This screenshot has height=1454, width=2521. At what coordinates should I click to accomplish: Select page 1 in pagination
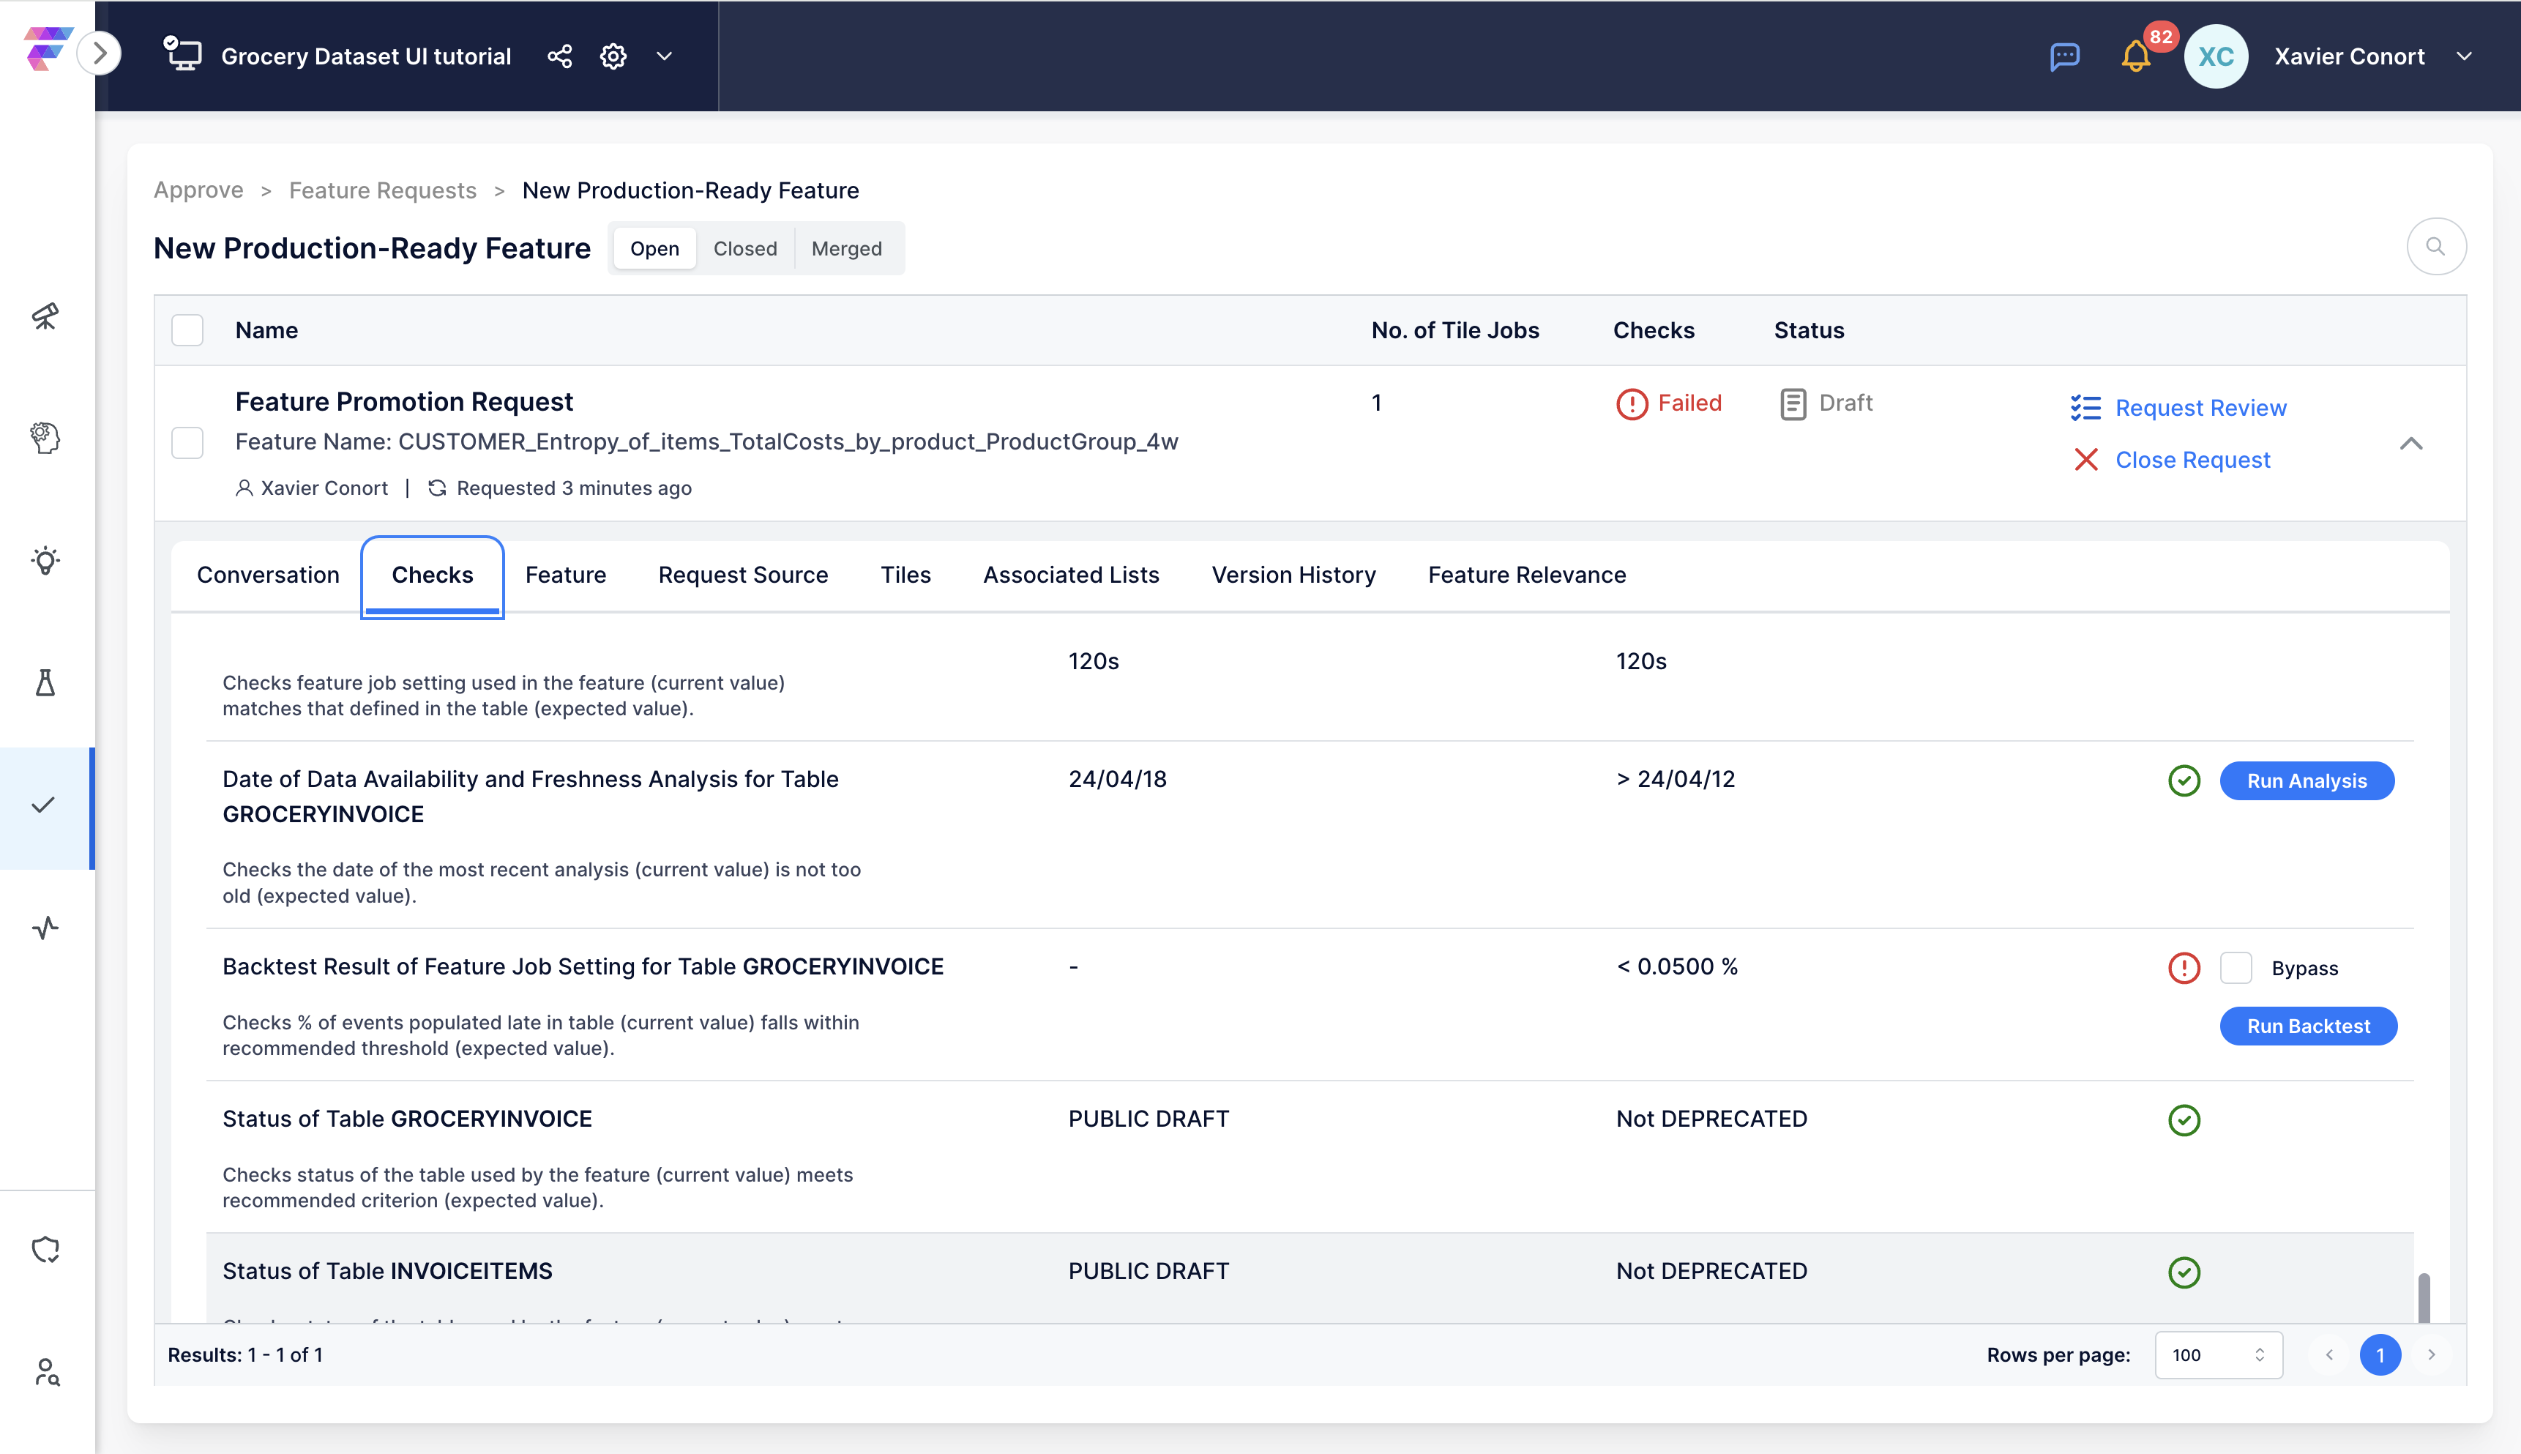tap(2380, 1355)
